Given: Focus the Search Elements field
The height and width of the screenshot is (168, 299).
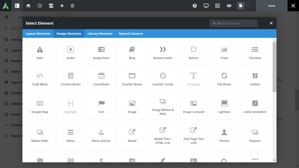Looking at the screenshot, I should pos(233,23).
